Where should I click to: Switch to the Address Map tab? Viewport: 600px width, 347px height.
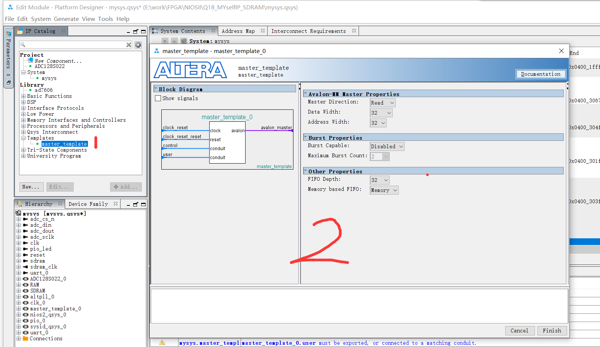click(x=239, y=31)
